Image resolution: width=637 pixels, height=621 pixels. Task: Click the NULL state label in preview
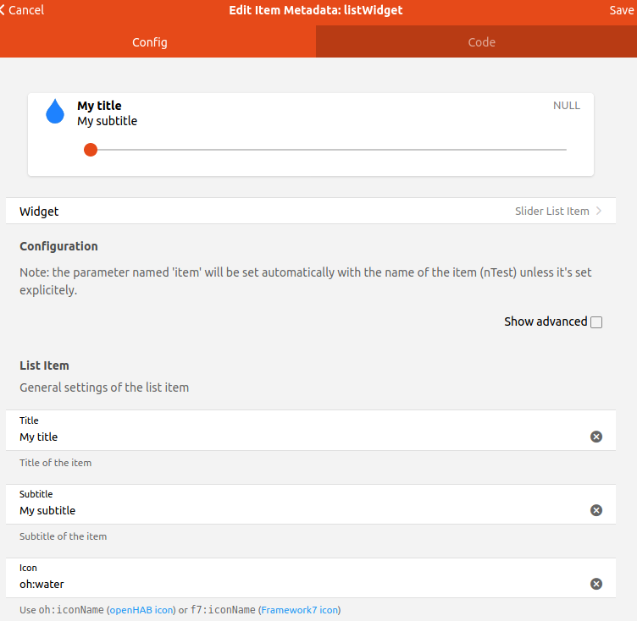pos(567,106)
